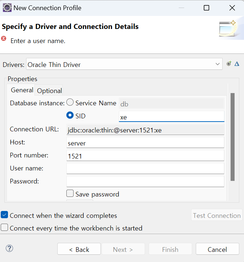Click the Eclipse icon in title bar
244x262 pixels.
point(7,8)
